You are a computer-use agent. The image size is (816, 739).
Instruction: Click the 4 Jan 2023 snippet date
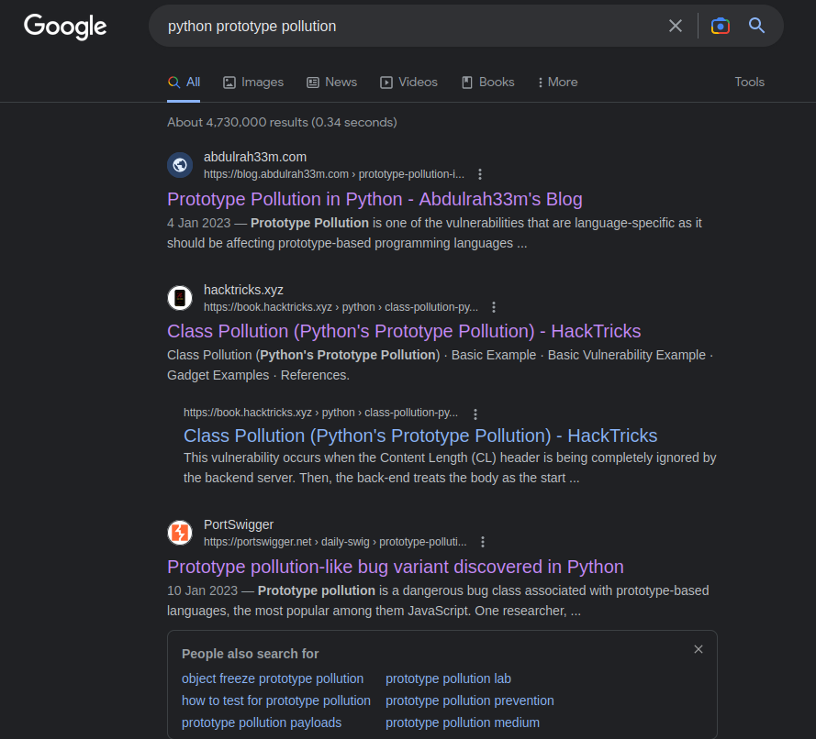click(x=199, y=223)
